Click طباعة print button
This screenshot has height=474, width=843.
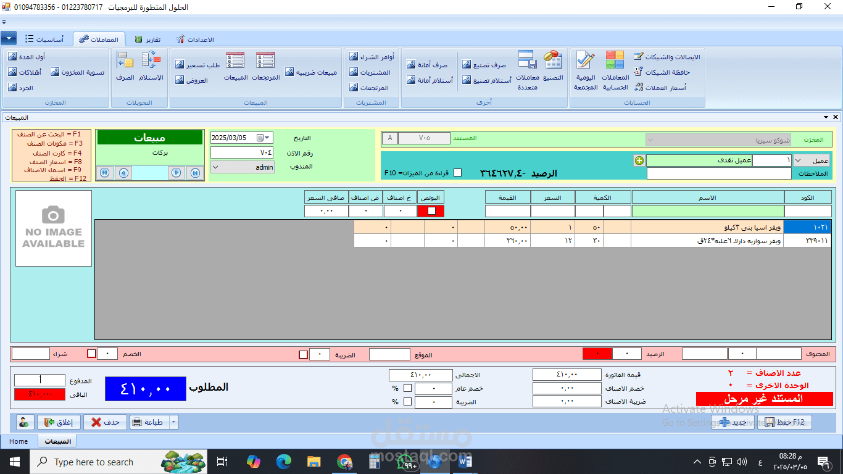click(x=149, y=422)
